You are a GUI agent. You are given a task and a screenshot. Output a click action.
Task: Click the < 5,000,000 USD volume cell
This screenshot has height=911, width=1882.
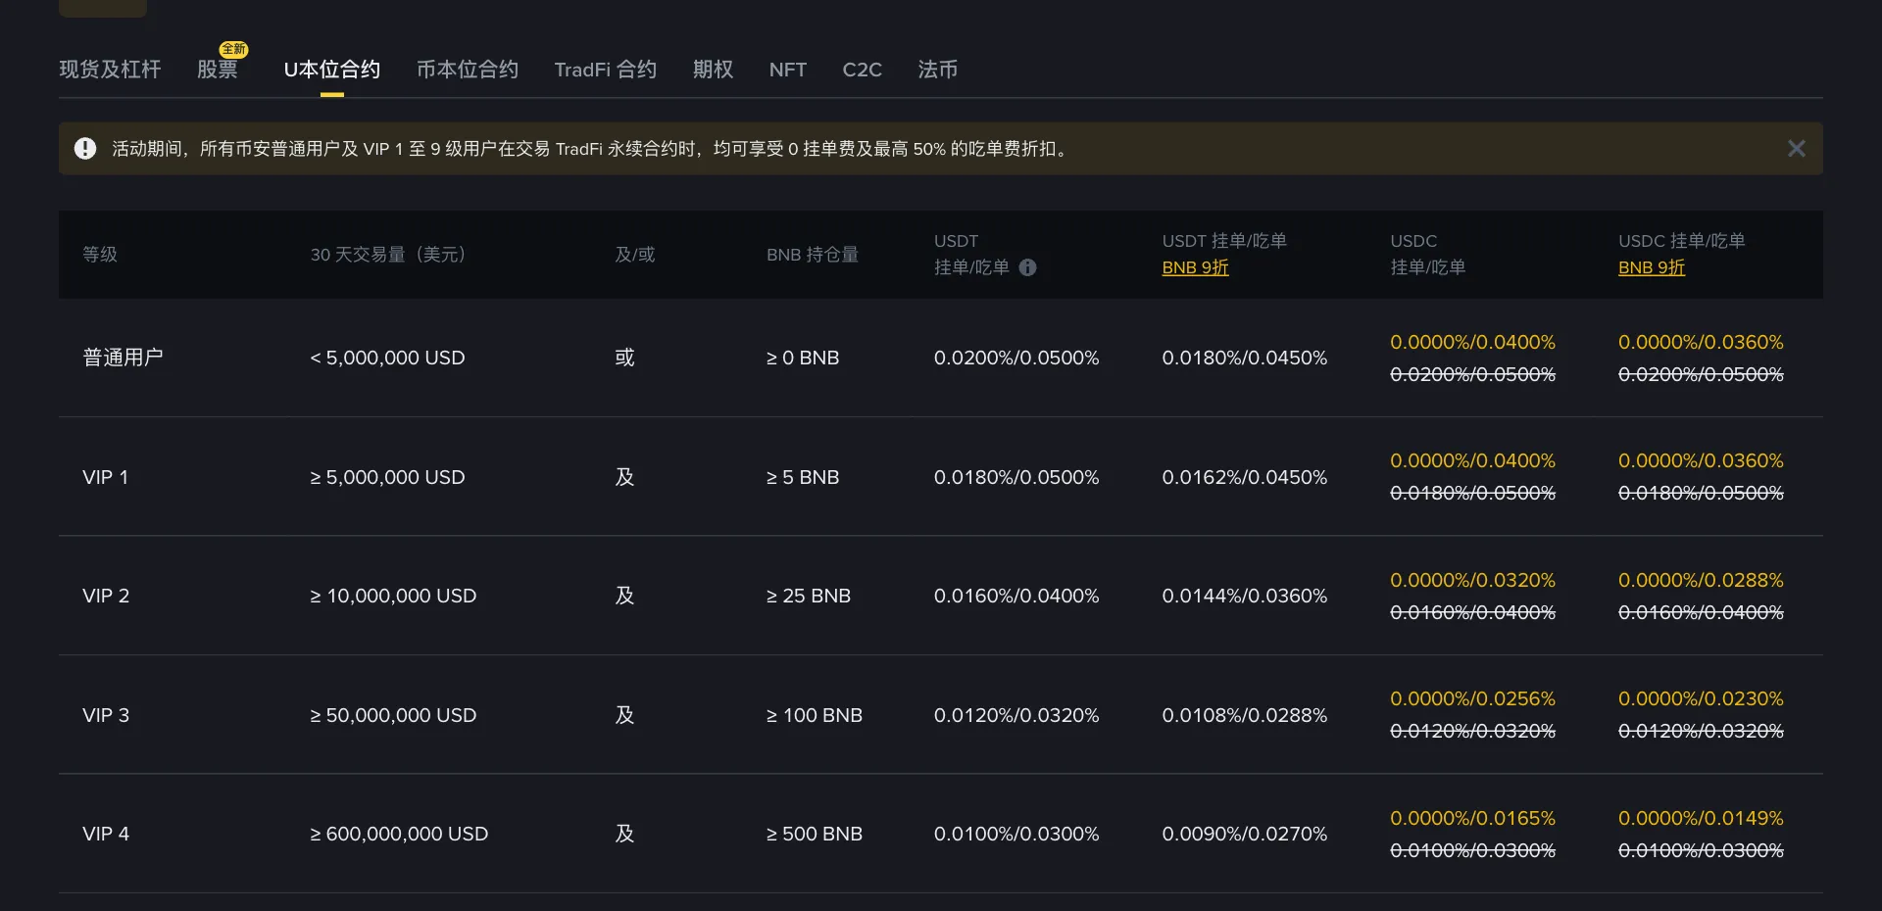[x=387, y=358]
